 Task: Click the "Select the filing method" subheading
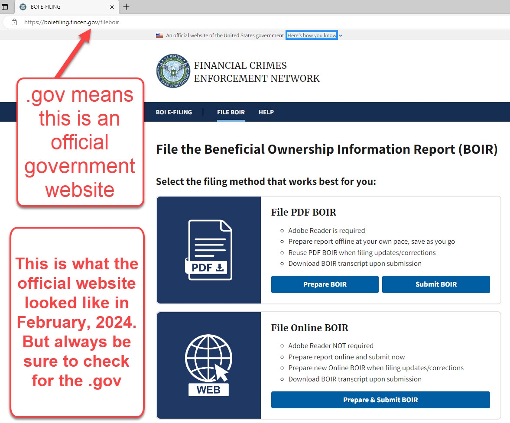(266, 181)
